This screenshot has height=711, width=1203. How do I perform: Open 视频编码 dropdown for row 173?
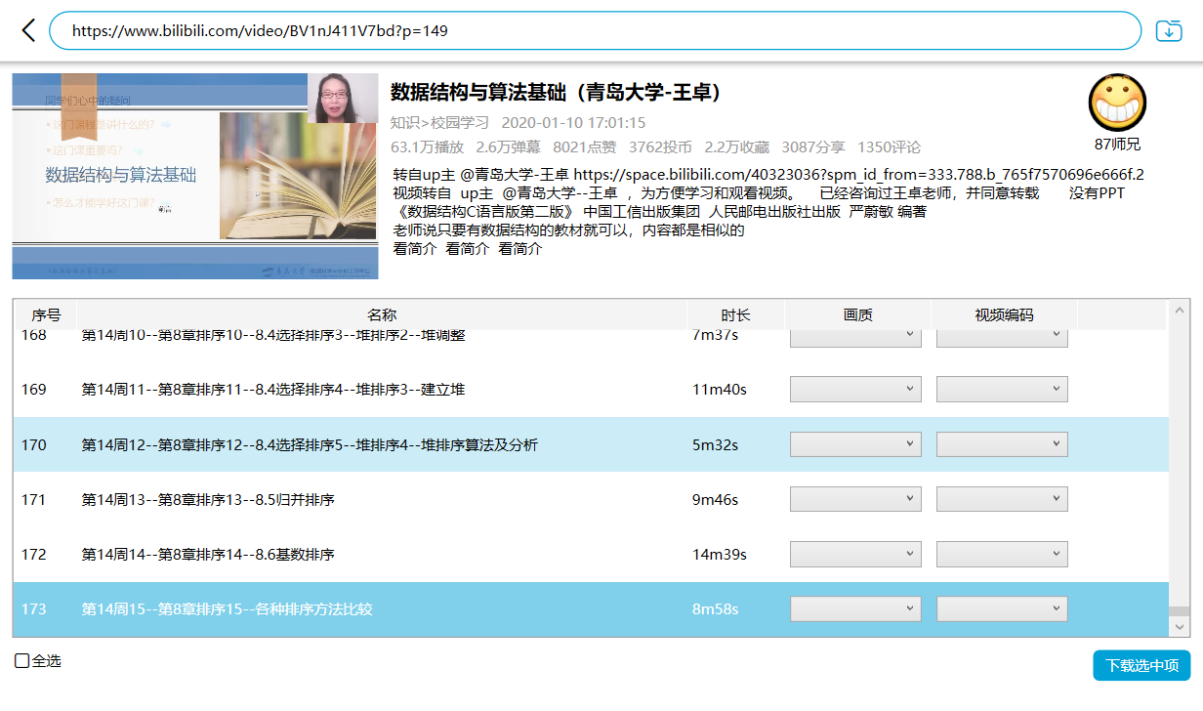(1002, 608)
